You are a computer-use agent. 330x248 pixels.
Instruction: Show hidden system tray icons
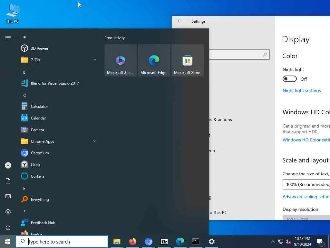[273, 242]
